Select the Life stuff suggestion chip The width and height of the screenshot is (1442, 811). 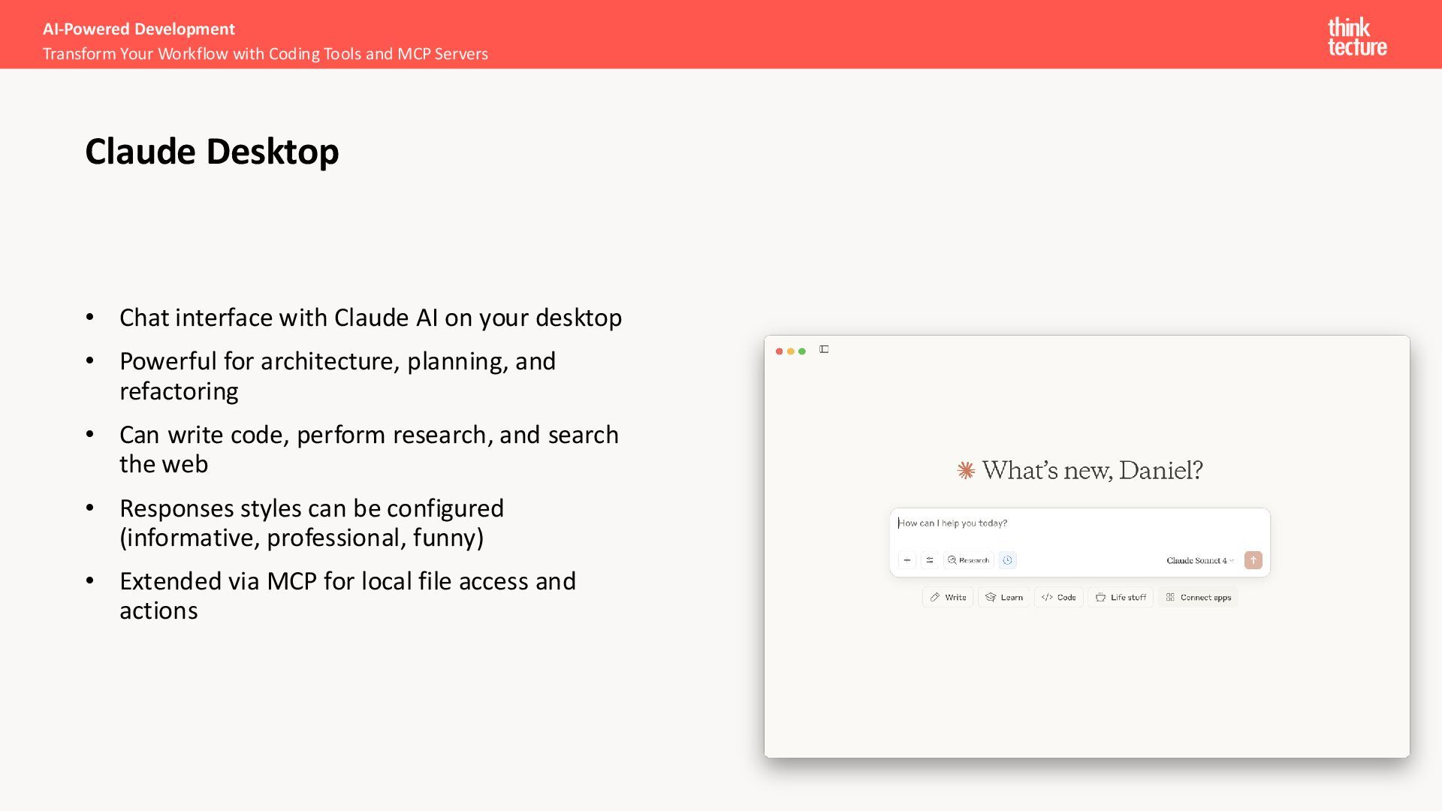point(1121,598)
